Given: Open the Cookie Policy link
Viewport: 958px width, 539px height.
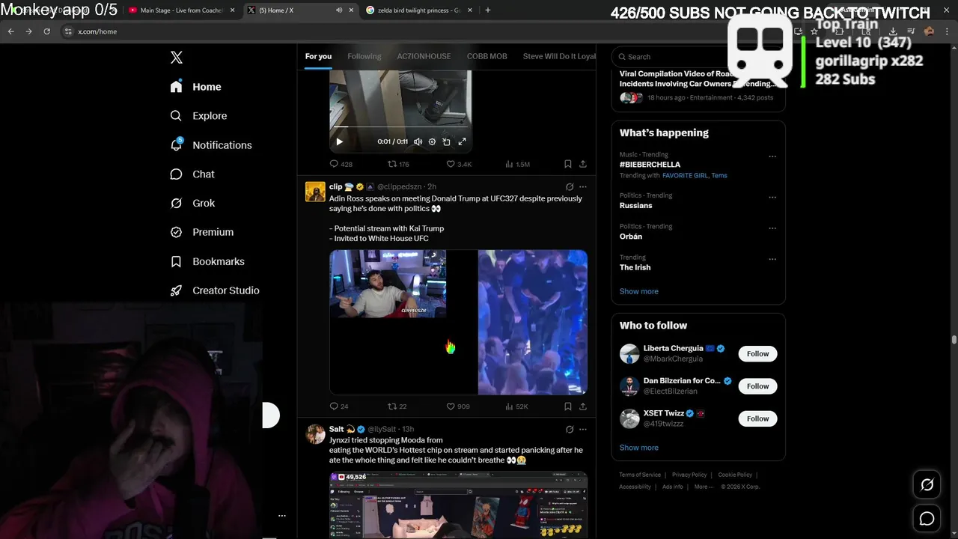Looking at the screenshot, I should tap(735, 475).
